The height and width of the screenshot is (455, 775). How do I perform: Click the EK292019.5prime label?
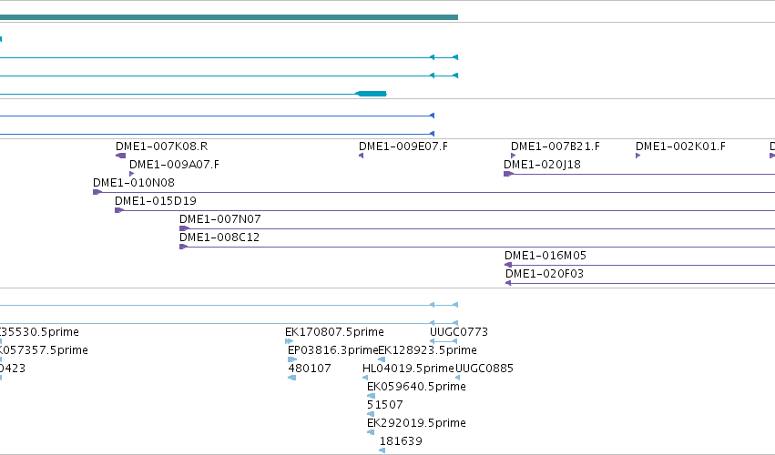point(416,423)
